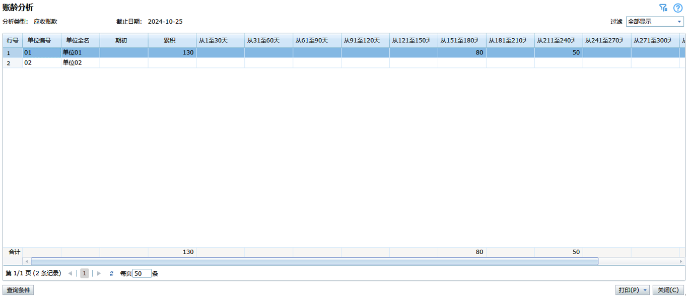This screenshot has width=686, height=297.
Task: Click the 期初 column header
Action: coord(123,40)
